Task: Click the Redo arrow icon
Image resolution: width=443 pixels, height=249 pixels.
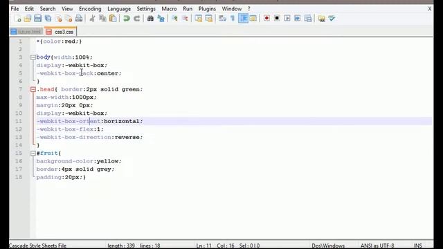Action: pyautogui.click(x=137, y=19)
